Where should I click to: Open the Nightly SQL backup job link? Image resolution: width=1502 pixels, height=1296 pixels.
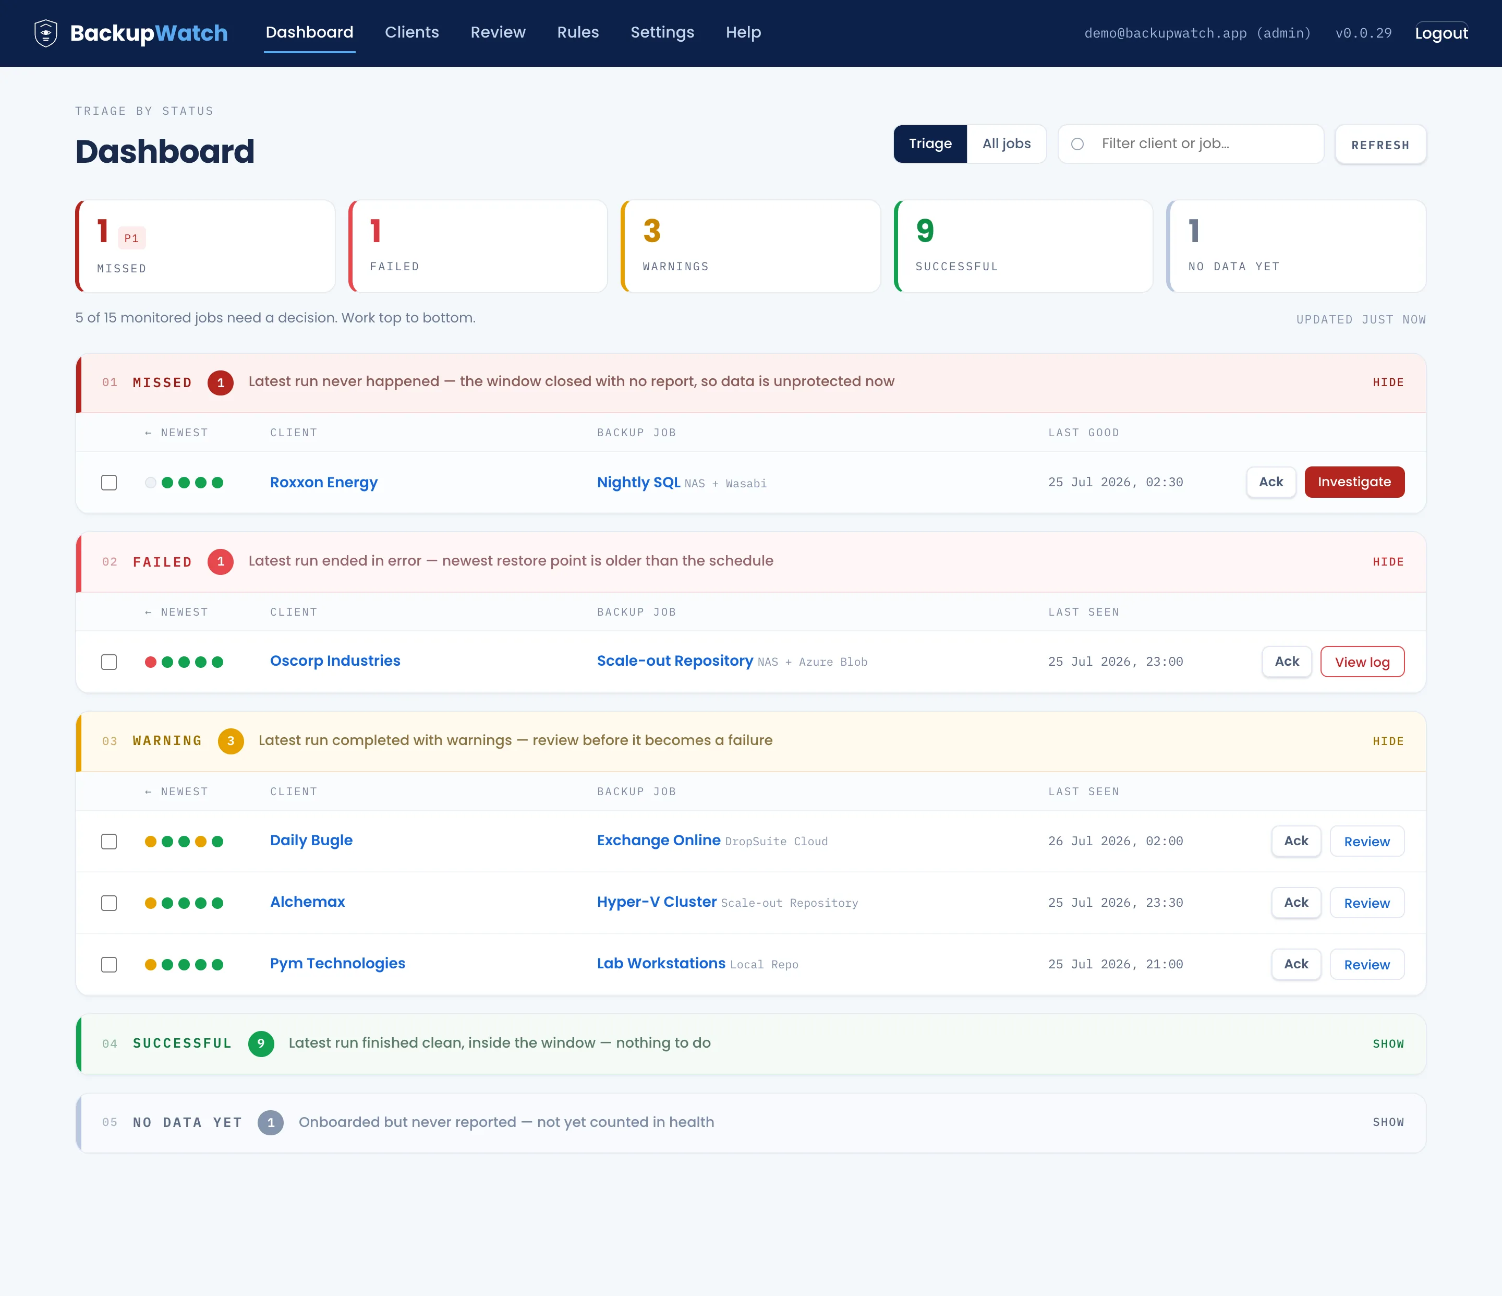tap(638, 482)
